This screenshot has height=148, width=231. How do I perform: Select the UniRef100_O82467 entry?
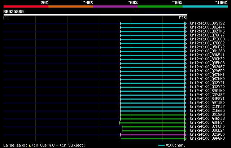coord(207,67)
